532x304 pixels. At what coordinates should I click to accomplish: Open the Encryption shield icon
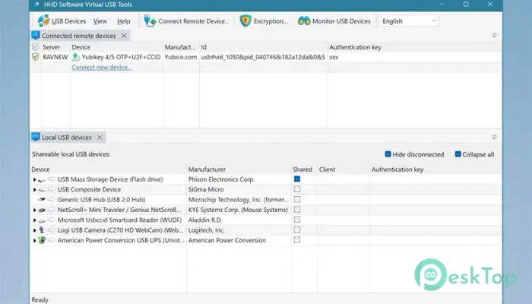[245, 21]
